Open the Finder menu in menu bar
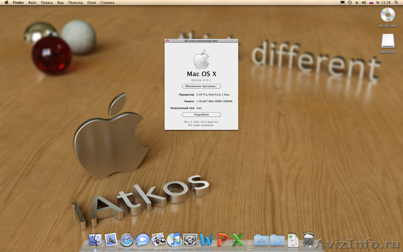This screenshot has width=403, height=252. pos(18,3)
